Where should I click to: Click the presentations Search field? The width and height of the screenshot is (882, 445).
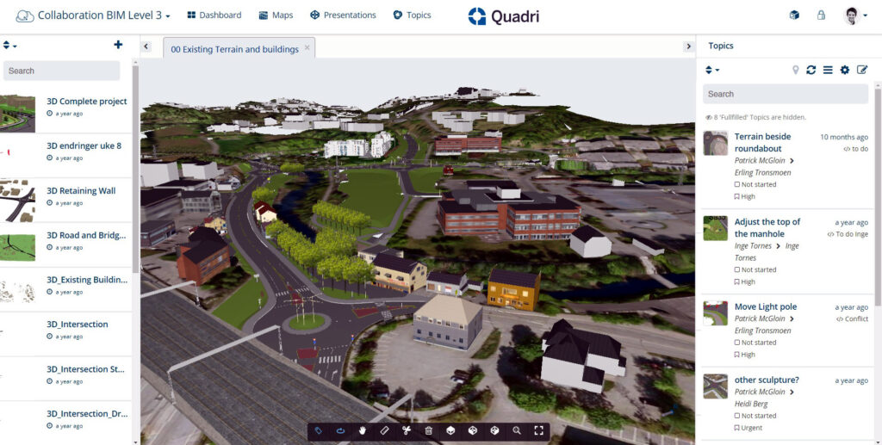[61, 71]
